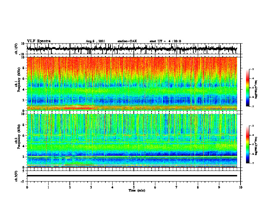Click the "8" kHz tick on ch.2 spectrogram
This screenshot has height=210, width=271.
[x=24, y=125]
